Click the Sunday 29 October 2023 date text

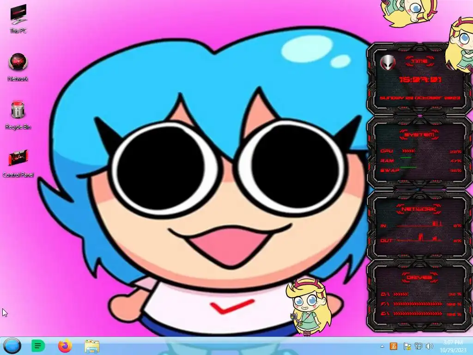point(420,98)
